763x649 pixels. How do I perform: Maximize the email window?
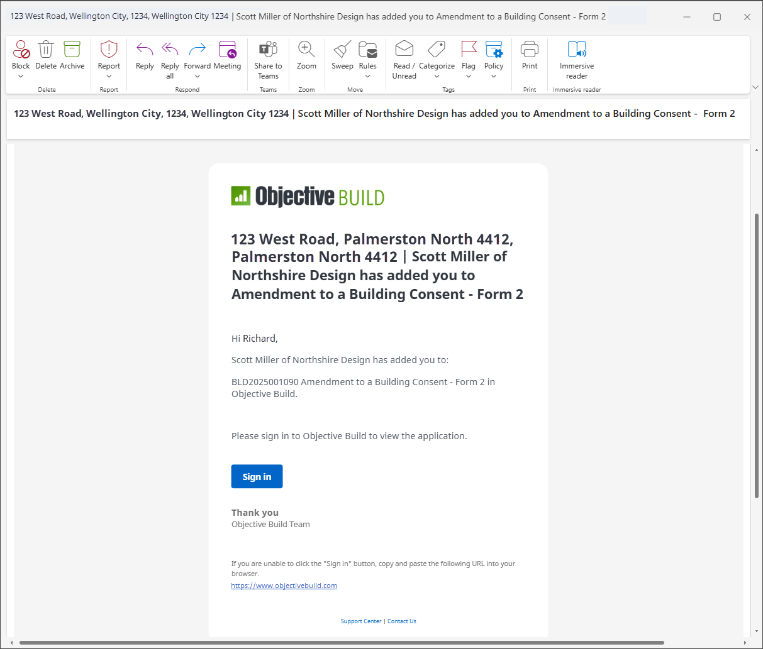pyautogui.click(x=717, y=17)
